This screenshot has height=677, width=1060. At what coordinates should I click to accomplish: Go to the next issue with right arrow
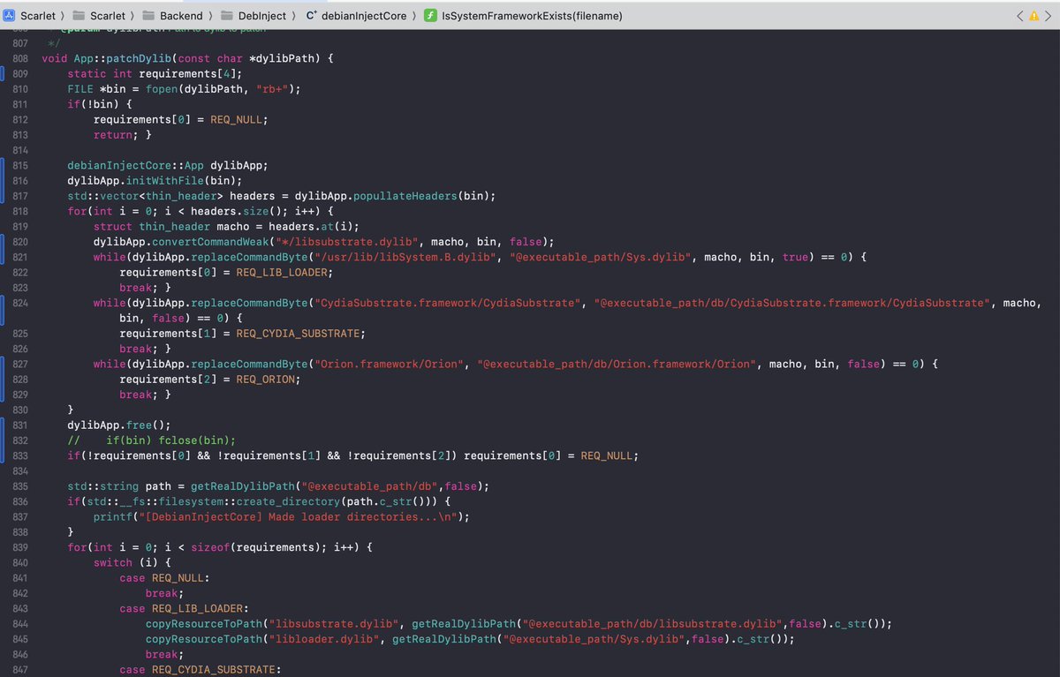pos(1048,16)
